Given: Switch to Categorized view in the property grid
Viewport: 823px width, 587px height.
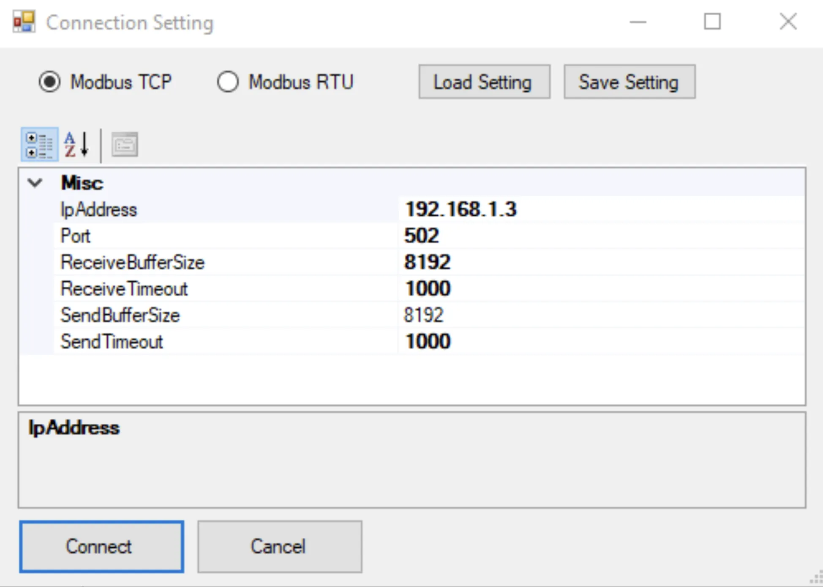Looking at the screenshot, I should 39,144.
